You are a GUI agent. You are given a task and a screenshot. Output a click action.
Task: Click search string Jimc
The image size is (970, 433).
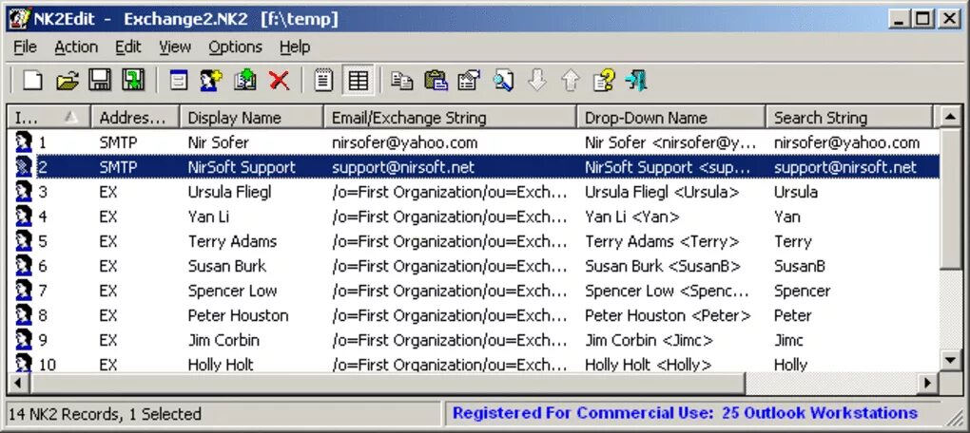(788, 340)
